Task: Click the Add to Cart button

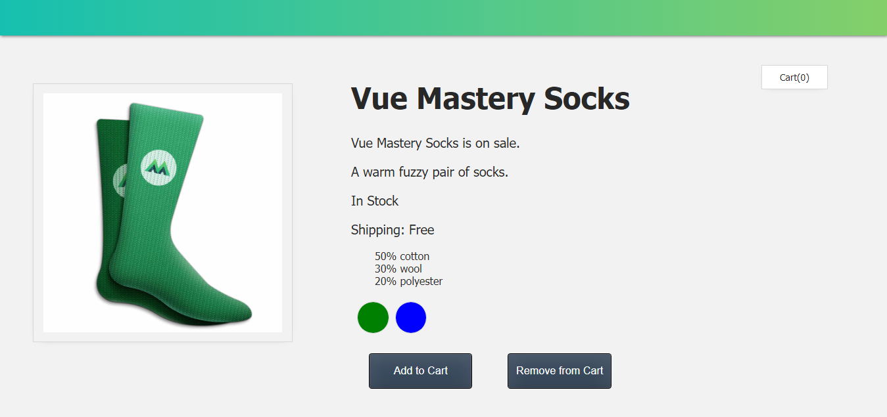Action: 420,371
